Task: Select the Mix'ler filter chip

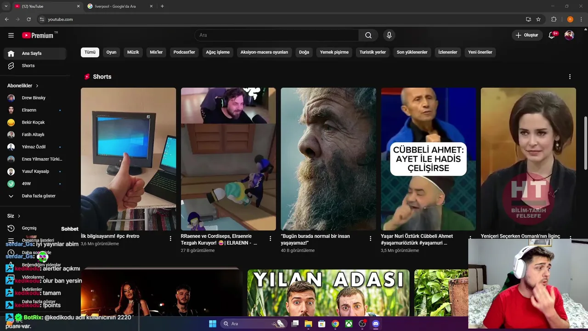Action: (156, 52)
